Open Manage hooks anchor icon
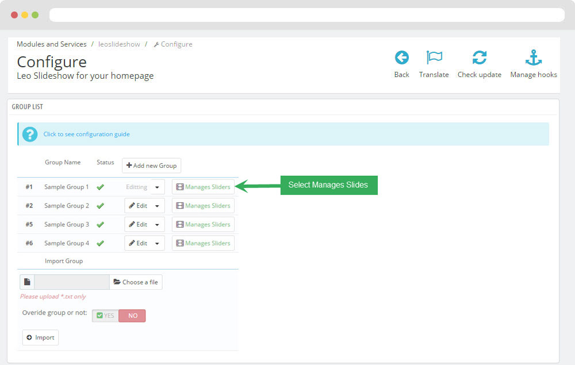 (x=533, y=58)
